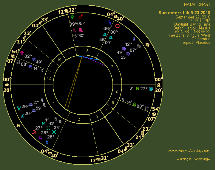Select the red Mars symbol
The width and height of the screenshot is (216, 170).
[81, 16]
